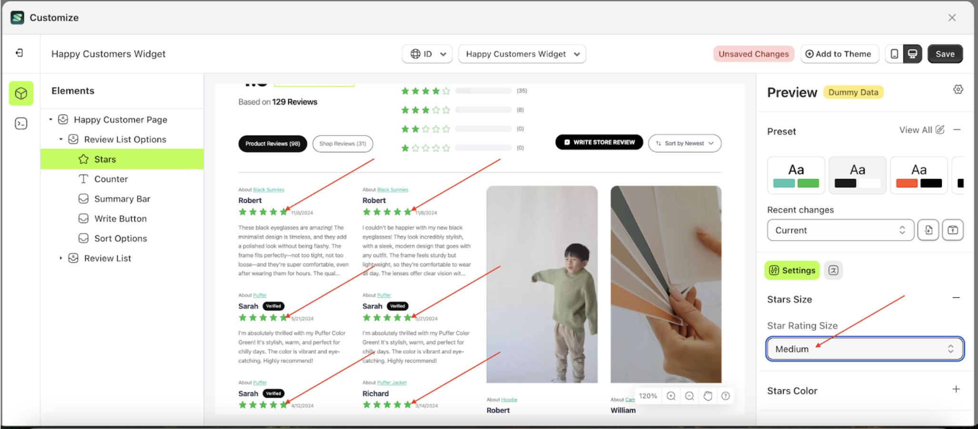This screenshot has width=978, height=429.
Task: Switch to the Shop Reviews tab
Action: tap(342, 144)
